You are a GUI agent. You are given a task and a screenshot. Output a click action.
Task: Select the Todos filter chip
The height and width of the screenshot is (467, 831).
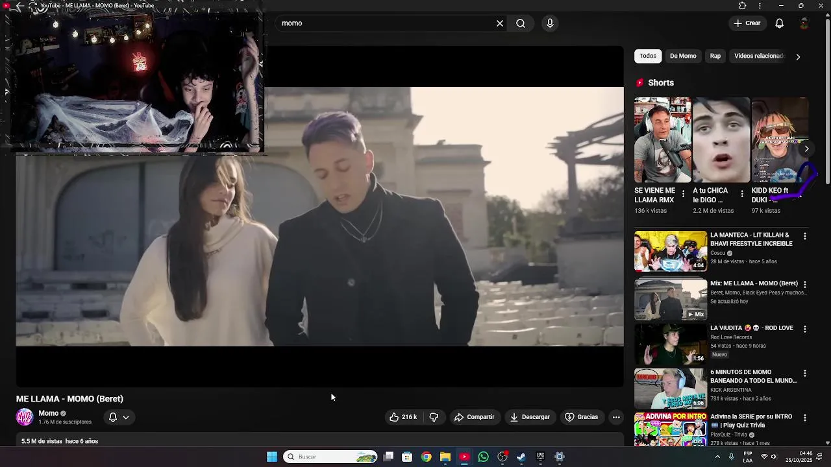tap(648, 56)
